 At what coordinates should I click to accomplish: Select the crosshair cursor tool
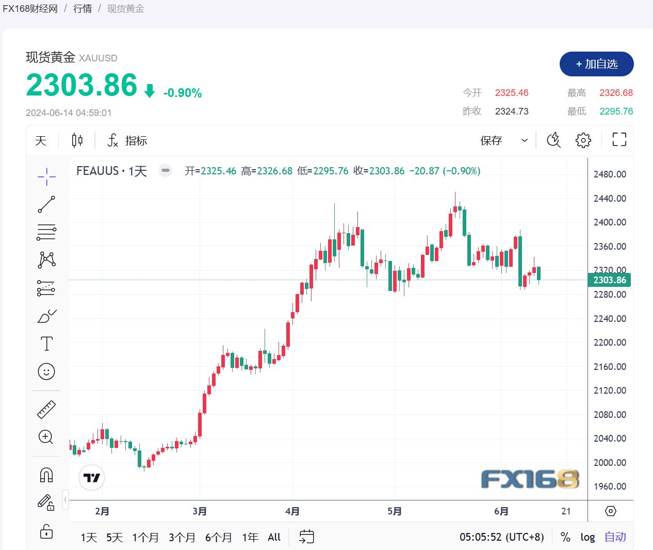(46, 176)
